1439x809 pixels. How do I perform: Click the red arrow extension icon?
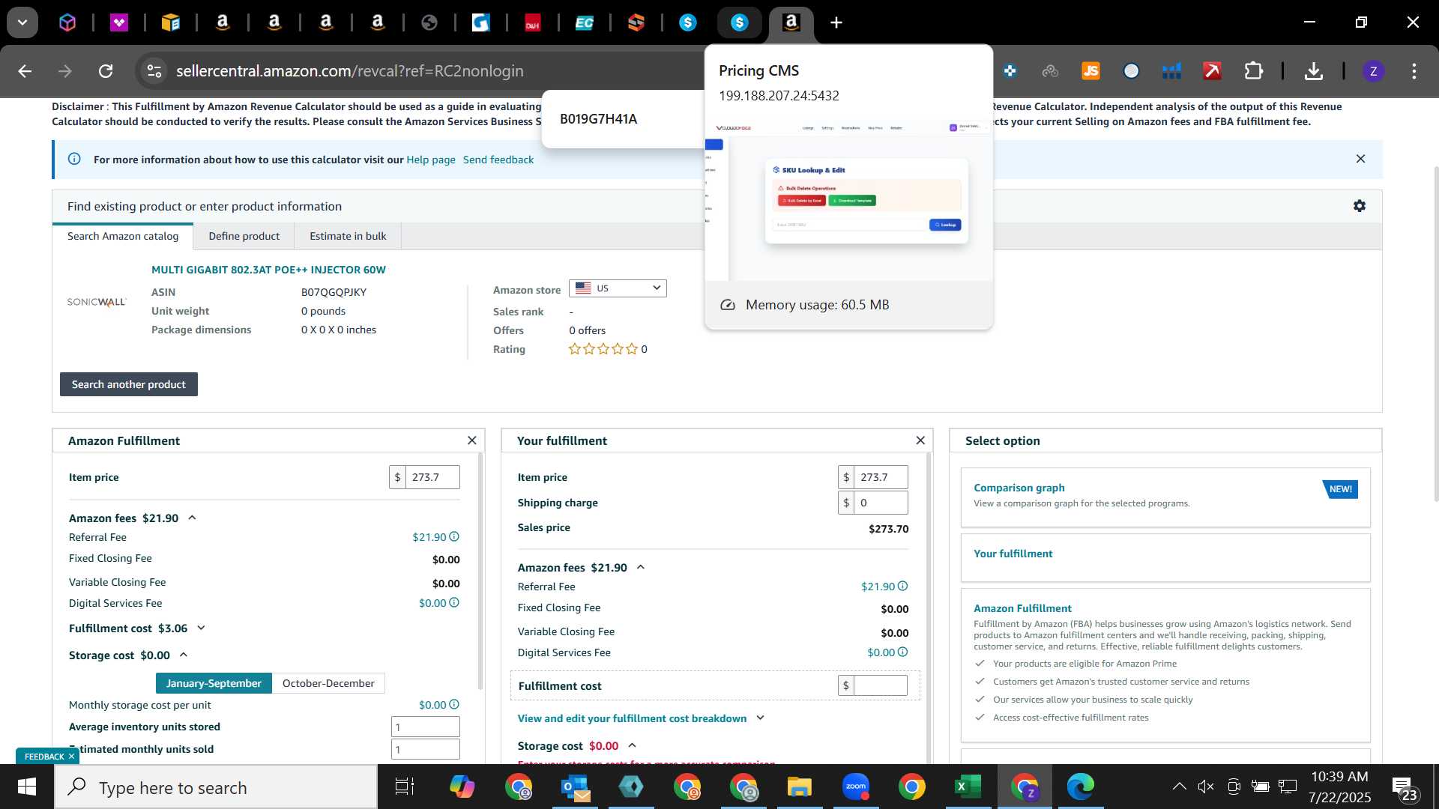(x=1212, y=71)
